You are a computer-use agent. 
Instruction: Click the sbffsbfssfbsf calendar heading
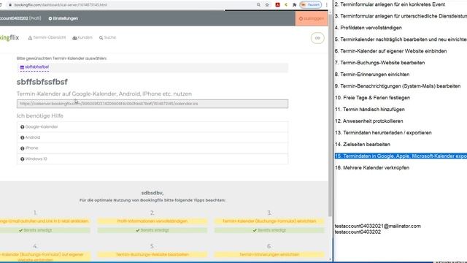[x=42, y=82]
